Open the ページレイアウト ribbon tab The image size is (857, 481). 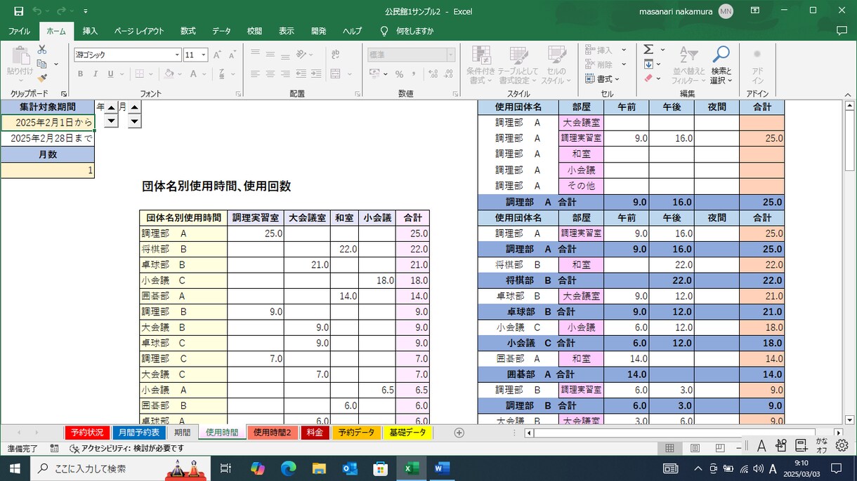tap(139, 31)
